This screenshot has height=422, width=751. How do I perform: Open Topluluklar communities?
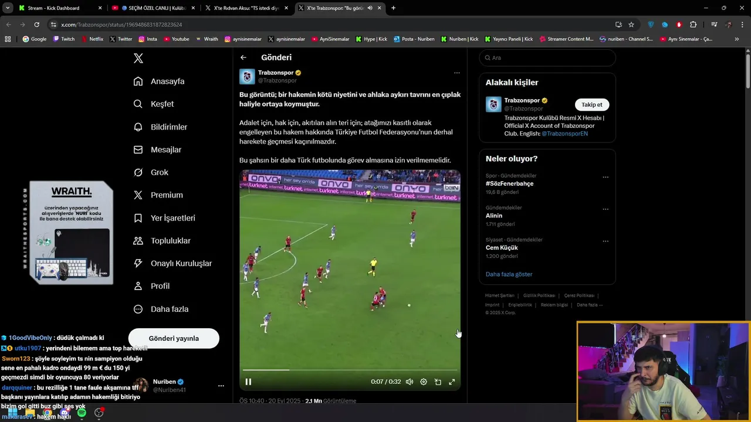[162, 241]
